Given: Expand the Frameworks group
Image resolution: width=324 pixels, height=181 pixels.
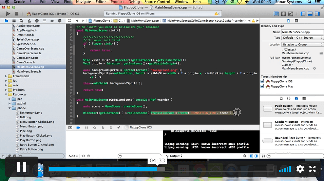Looking at the screenshot, I should pyautogui.click(x=6, y=76).
